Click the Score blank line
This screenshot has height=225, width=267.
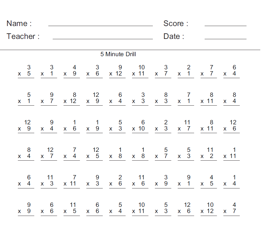pos(225,26)
